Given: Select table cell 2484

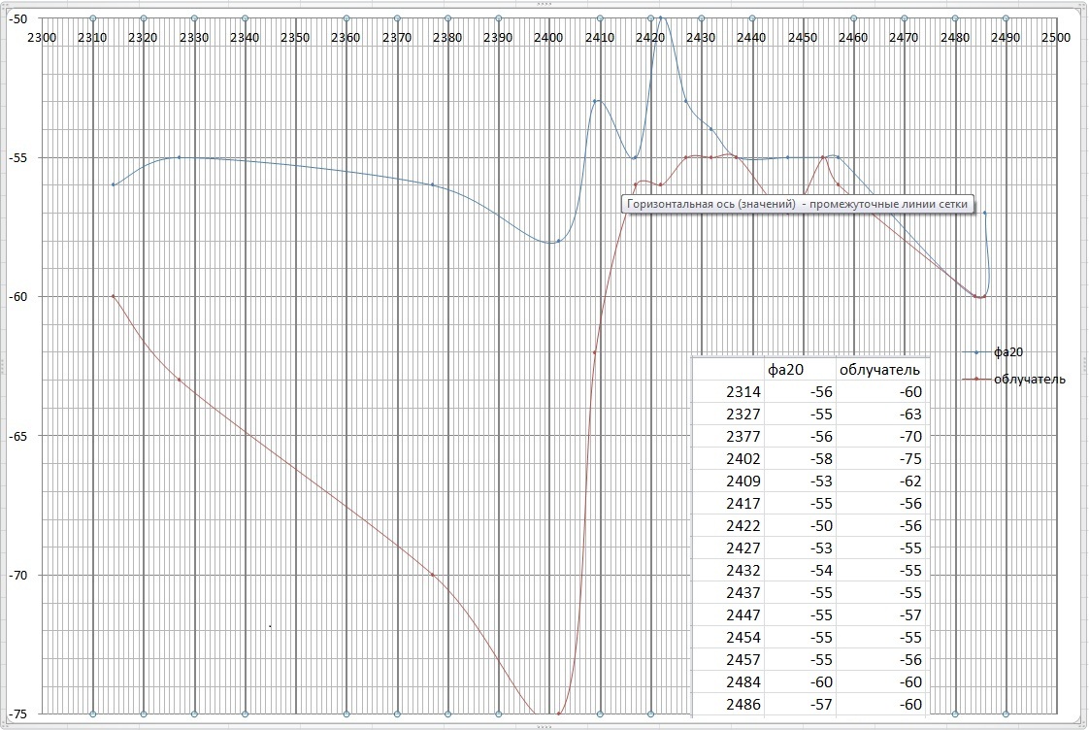Looking at the screenshot, I should click(x=743, y=681).
